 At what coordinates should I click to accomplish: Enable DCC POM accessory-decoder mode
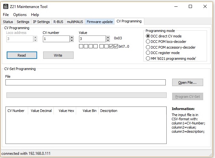pyautogui.click(x=148, y=47)
